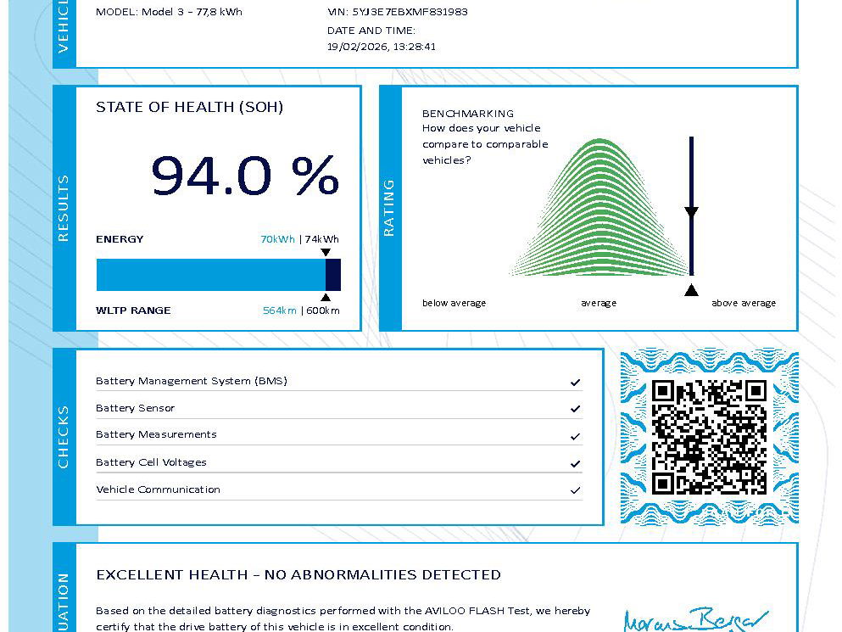Click the Battery Sensor checkmark
The height and width of the screenshot is (632, 842).
click(575, 409)
